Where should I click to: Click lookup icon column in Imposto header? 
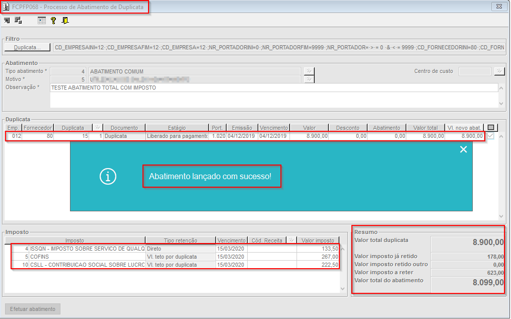[291, 241]
